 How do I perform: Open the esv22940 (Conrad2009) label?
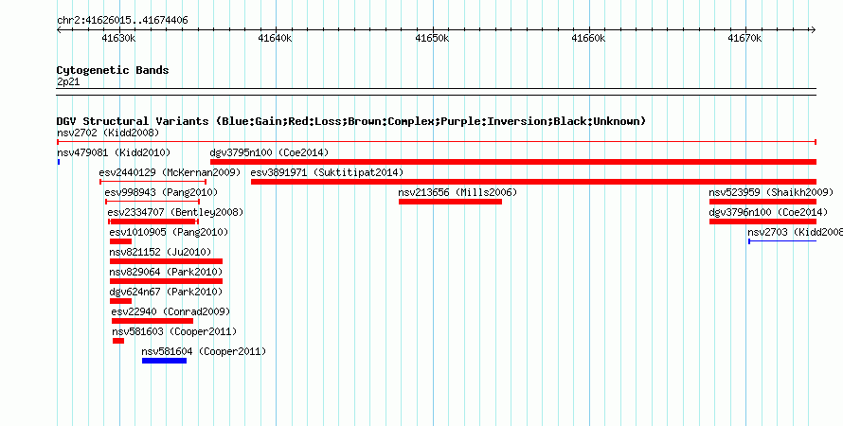[x=170, y=311]
